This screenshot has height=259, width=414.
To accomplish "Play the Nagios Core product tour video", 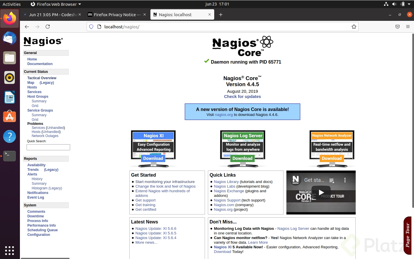I will tap(321, 193).
